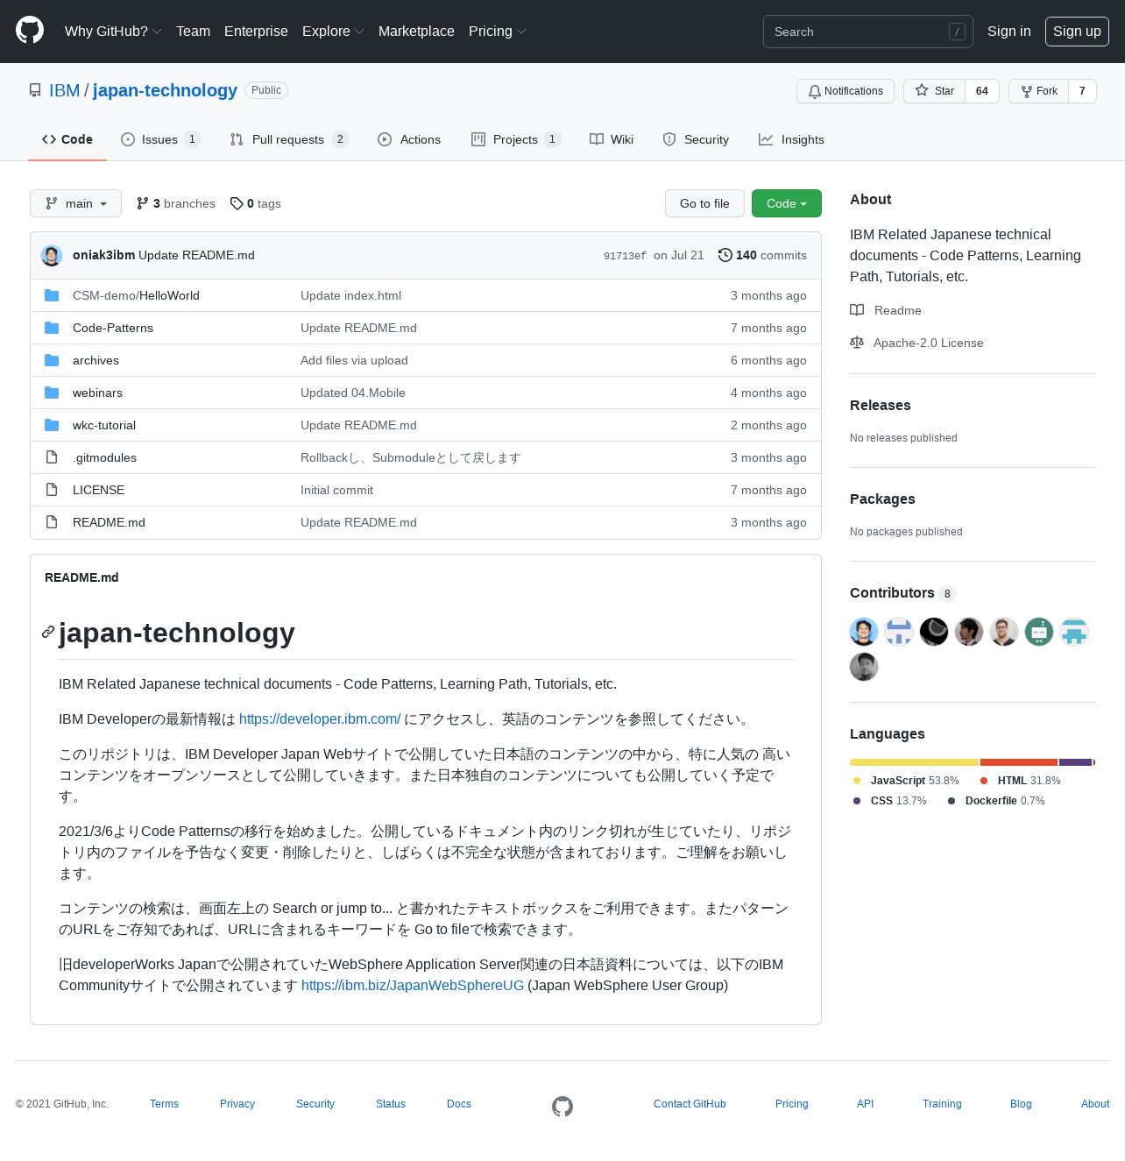
Task: Click commit hash 91713ef
Action: point(625,256)
